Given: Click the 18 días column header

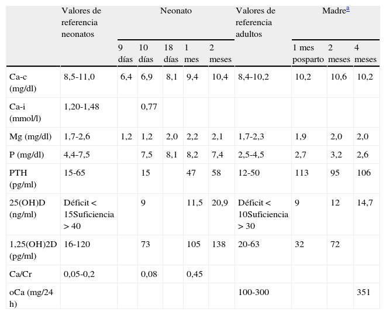Looking at the screenshot, I should [x=171, y=53].
